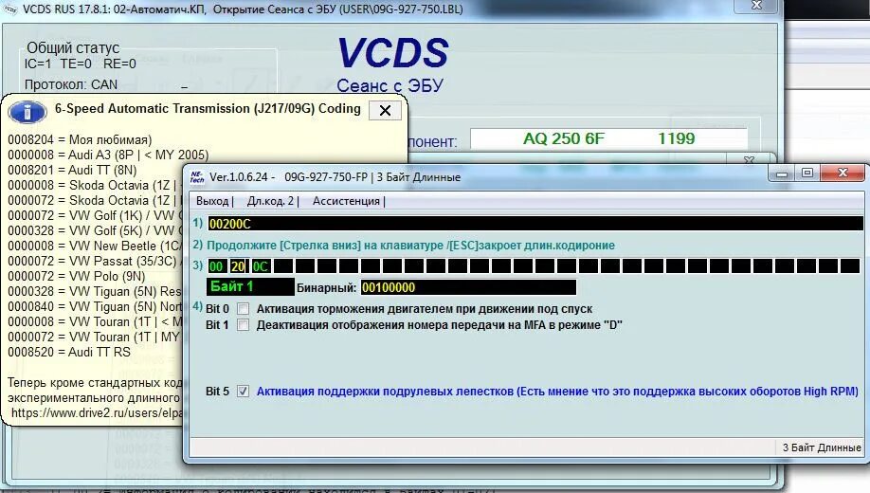Close the 6-Speed Automatic Transmission Coding balloon
Image resolution: width=870 pixels, height=493 pixels.
[385, 111]
